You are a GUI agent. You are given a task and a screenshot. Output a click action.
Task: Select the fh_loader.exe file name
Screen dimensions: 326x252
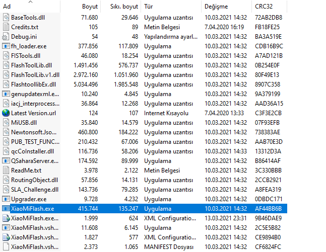[29, 46]
